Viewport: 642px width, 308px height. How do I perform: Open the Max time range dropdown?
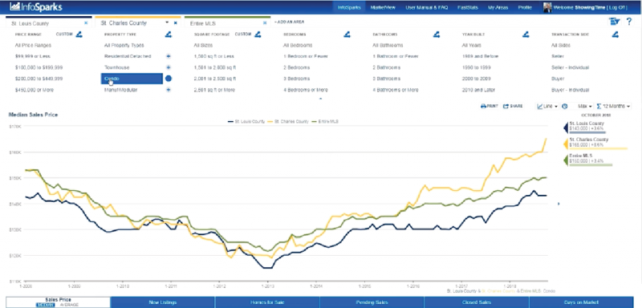point(585,106)
